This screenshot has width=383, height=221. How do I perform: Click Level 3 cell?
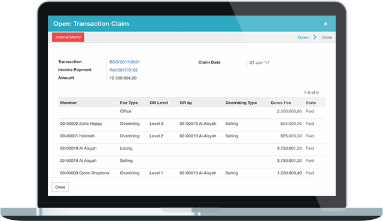[x=156, y=124]
